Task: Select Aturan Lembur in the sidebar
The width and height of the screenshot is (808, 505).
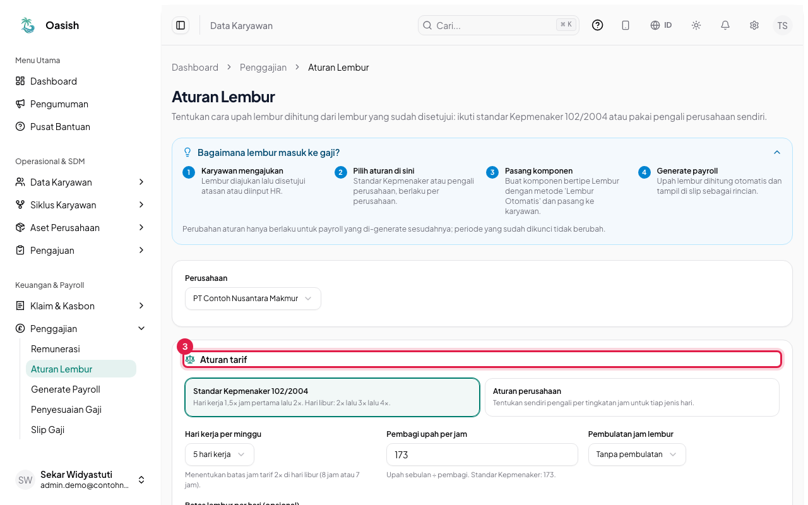Action: coord(81,369)
